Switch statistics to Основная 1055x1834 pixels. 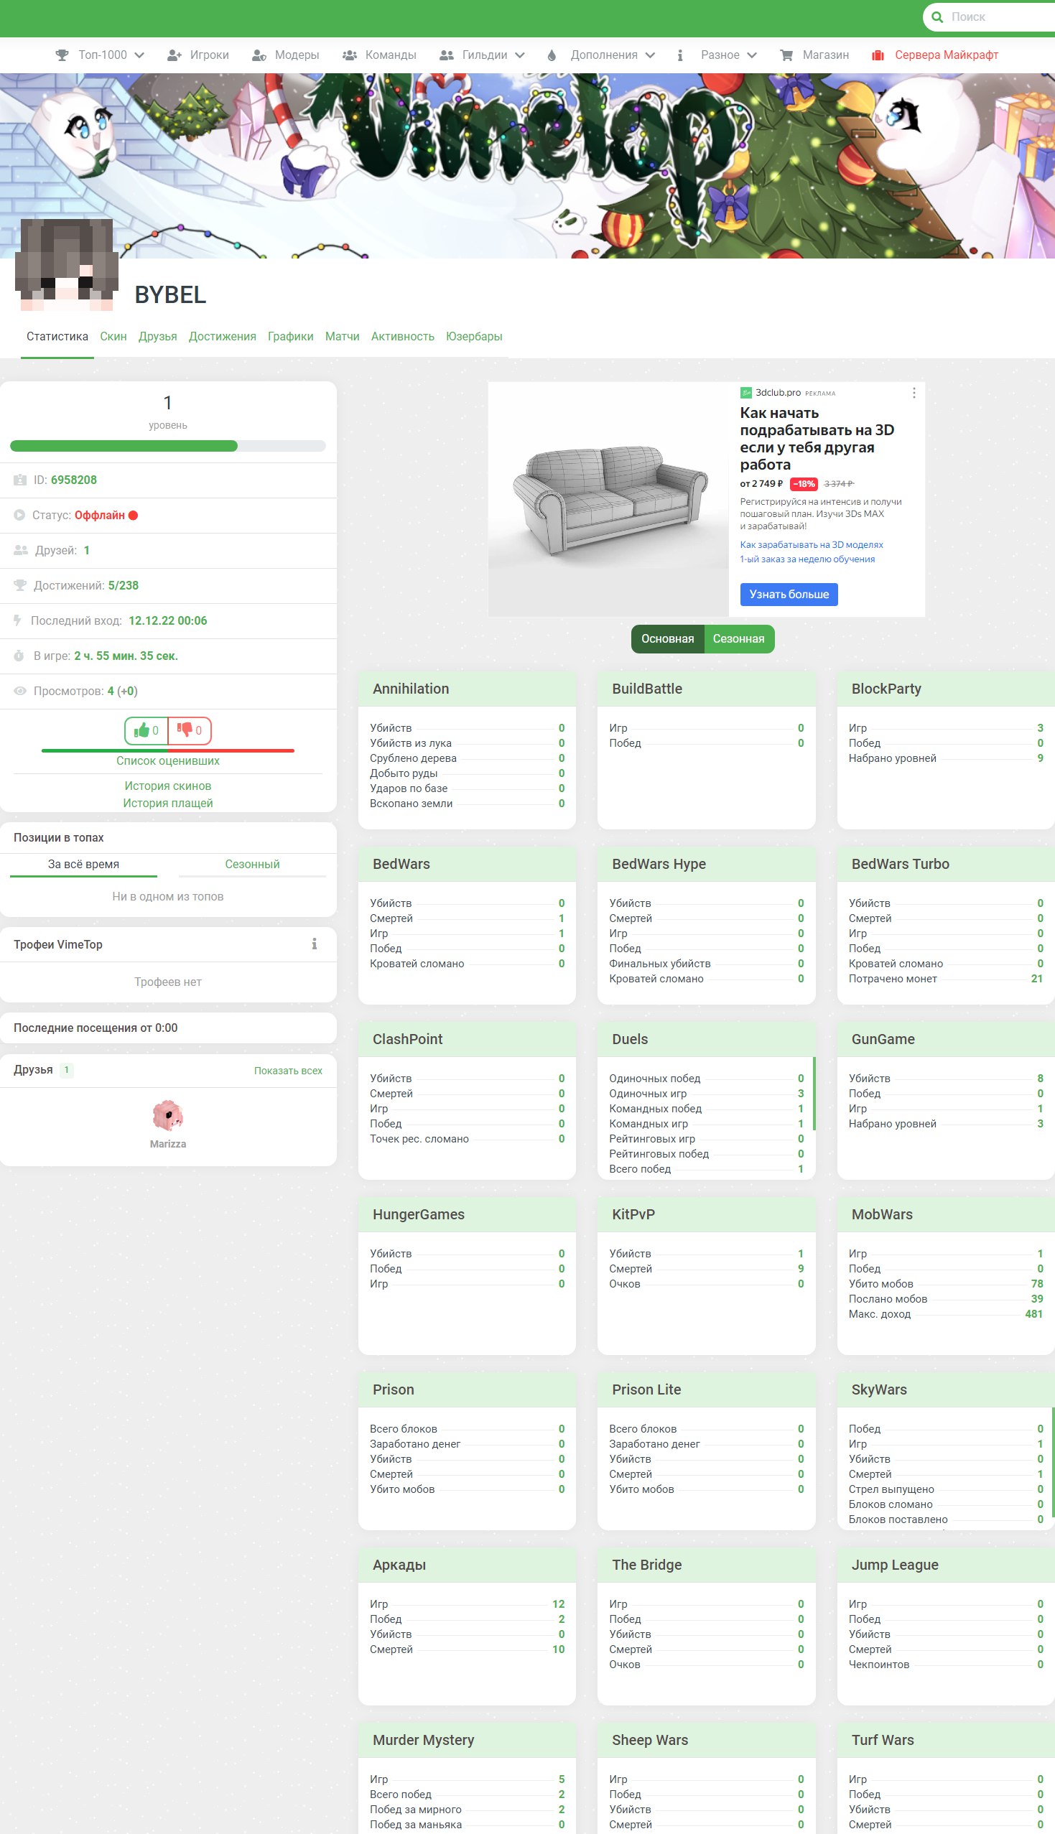click(x=667, y=639)
